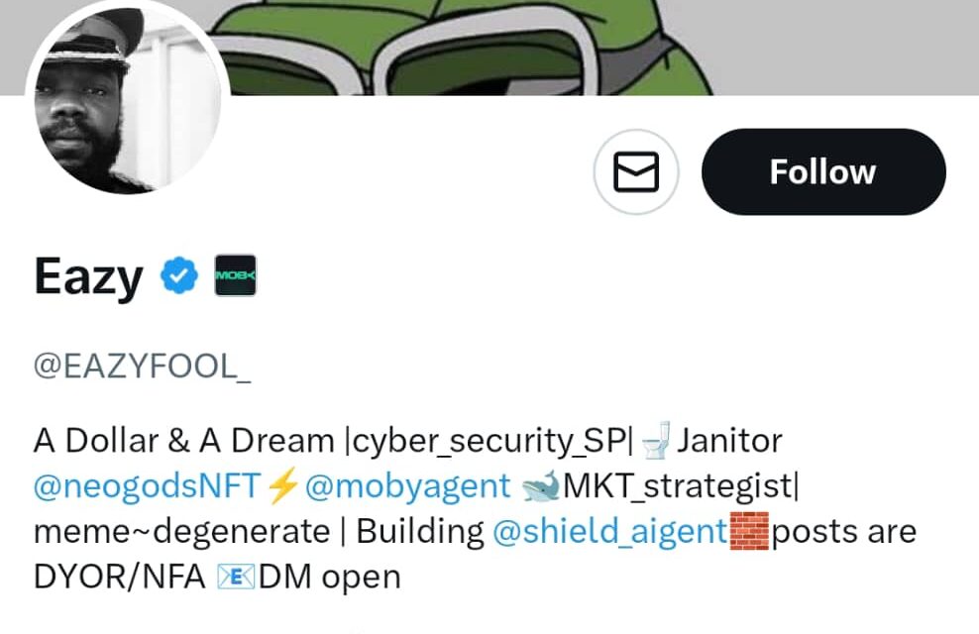Click the "DYOR/NFA" bio text

pyautogui.click(x=118, y=578)
